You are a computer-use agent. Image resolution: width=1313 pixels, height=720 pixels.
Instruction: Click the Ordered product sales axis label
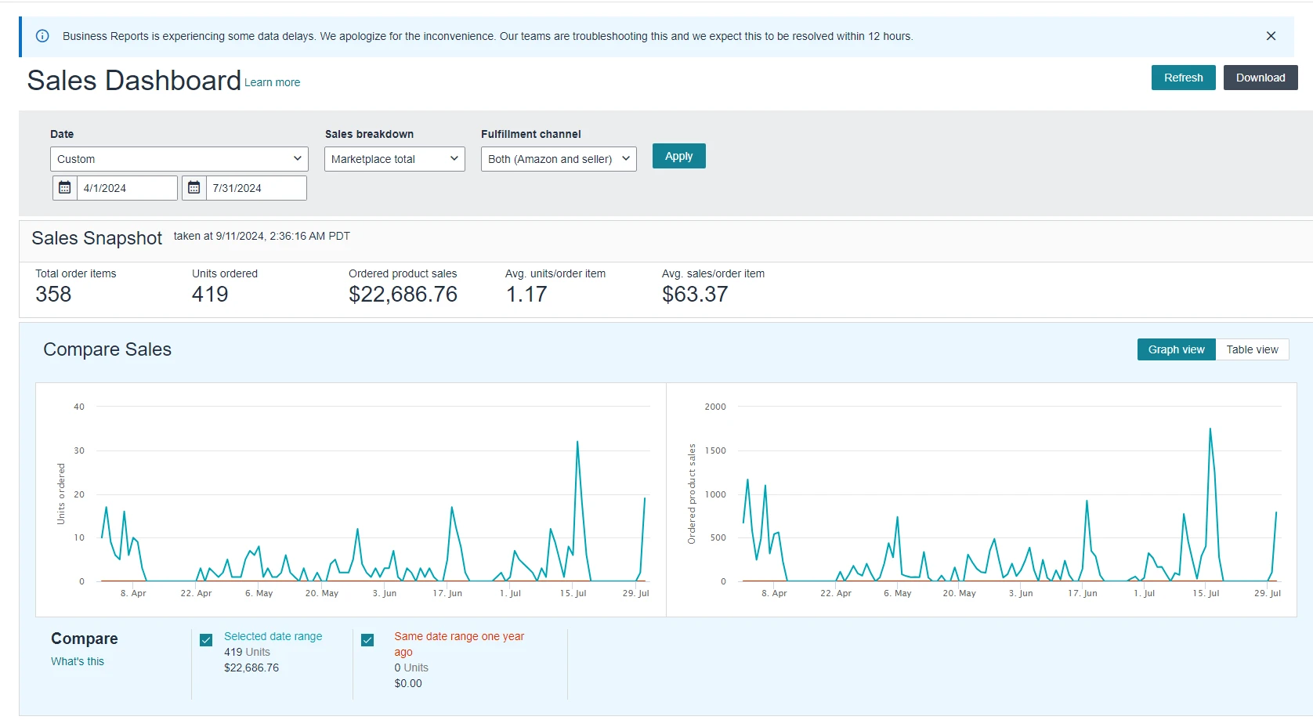[x=691, y=494]
